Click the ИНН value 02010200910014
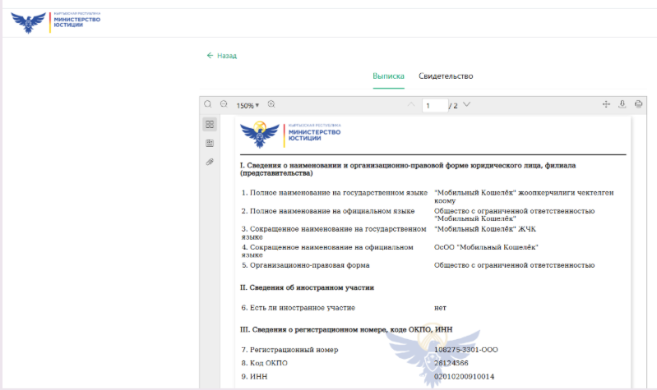This screenshot has width=657, height=390. (465, 376)
